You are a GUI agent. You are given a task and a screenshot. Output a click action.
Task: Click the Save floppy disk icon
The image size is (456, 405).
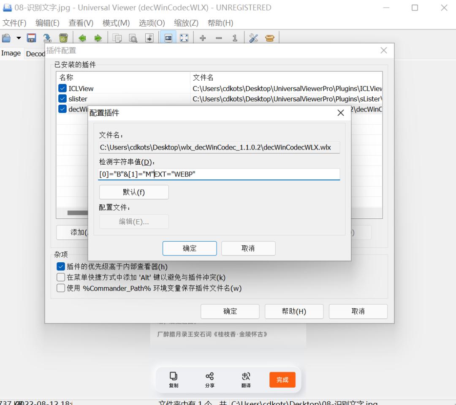coord(31,38)
